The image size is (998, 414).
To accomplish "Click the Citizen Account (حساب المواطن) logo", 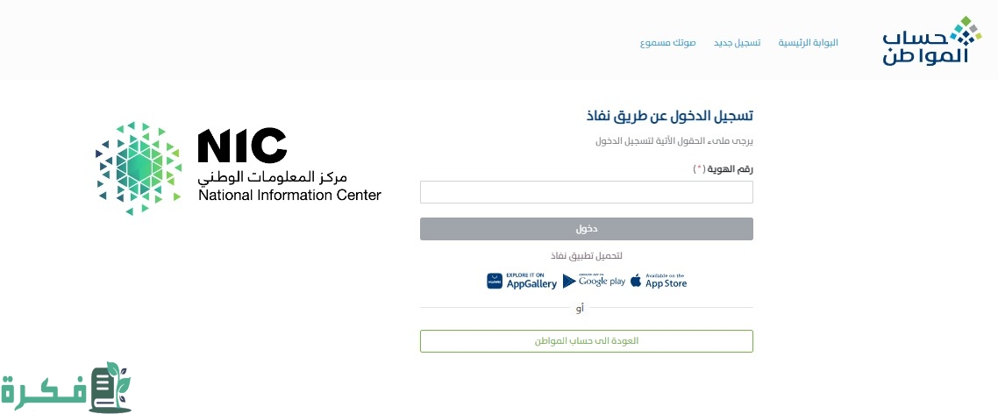I will click(927, 40).
